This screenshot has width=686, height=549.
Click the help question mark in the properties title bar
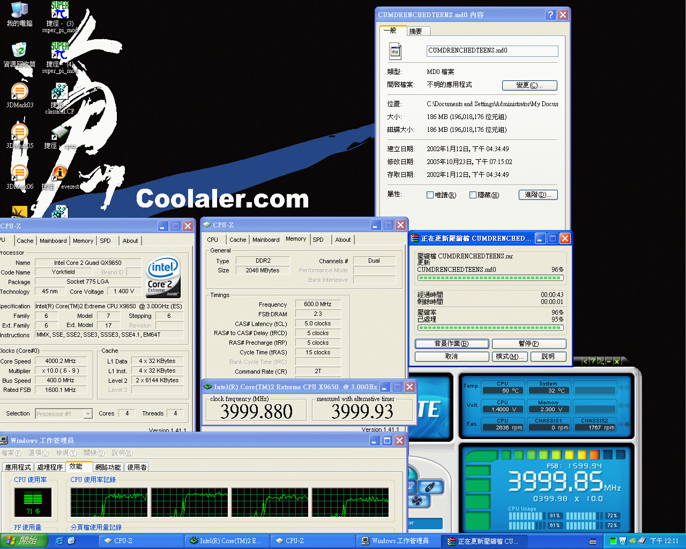(x=550, y=15)
